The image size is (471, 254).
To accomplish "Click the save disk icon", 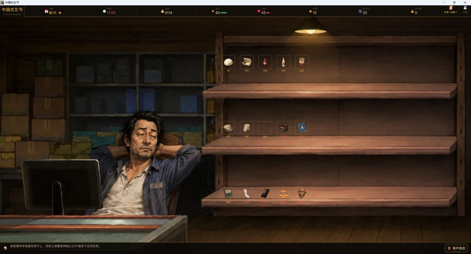I will tap(465, 8).
